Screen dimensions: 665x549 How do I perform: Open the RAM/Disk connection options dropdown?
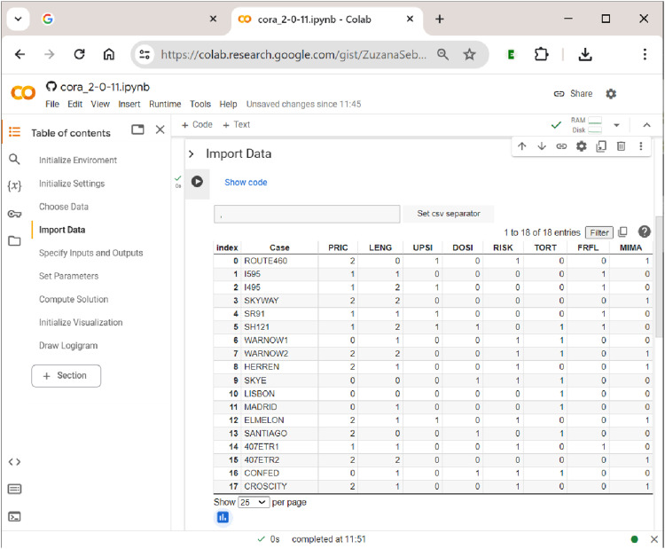coord(616,125)
